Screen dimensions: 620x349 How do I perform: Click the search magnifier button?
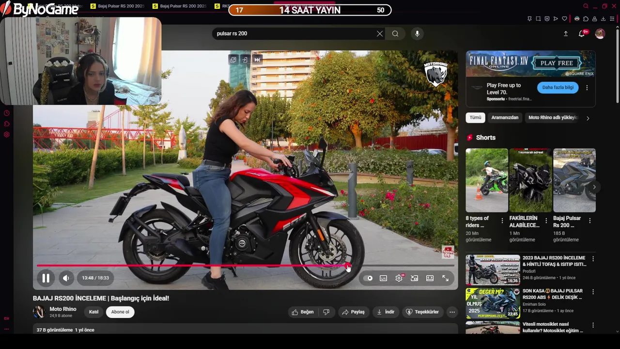[x=395, y=33]
